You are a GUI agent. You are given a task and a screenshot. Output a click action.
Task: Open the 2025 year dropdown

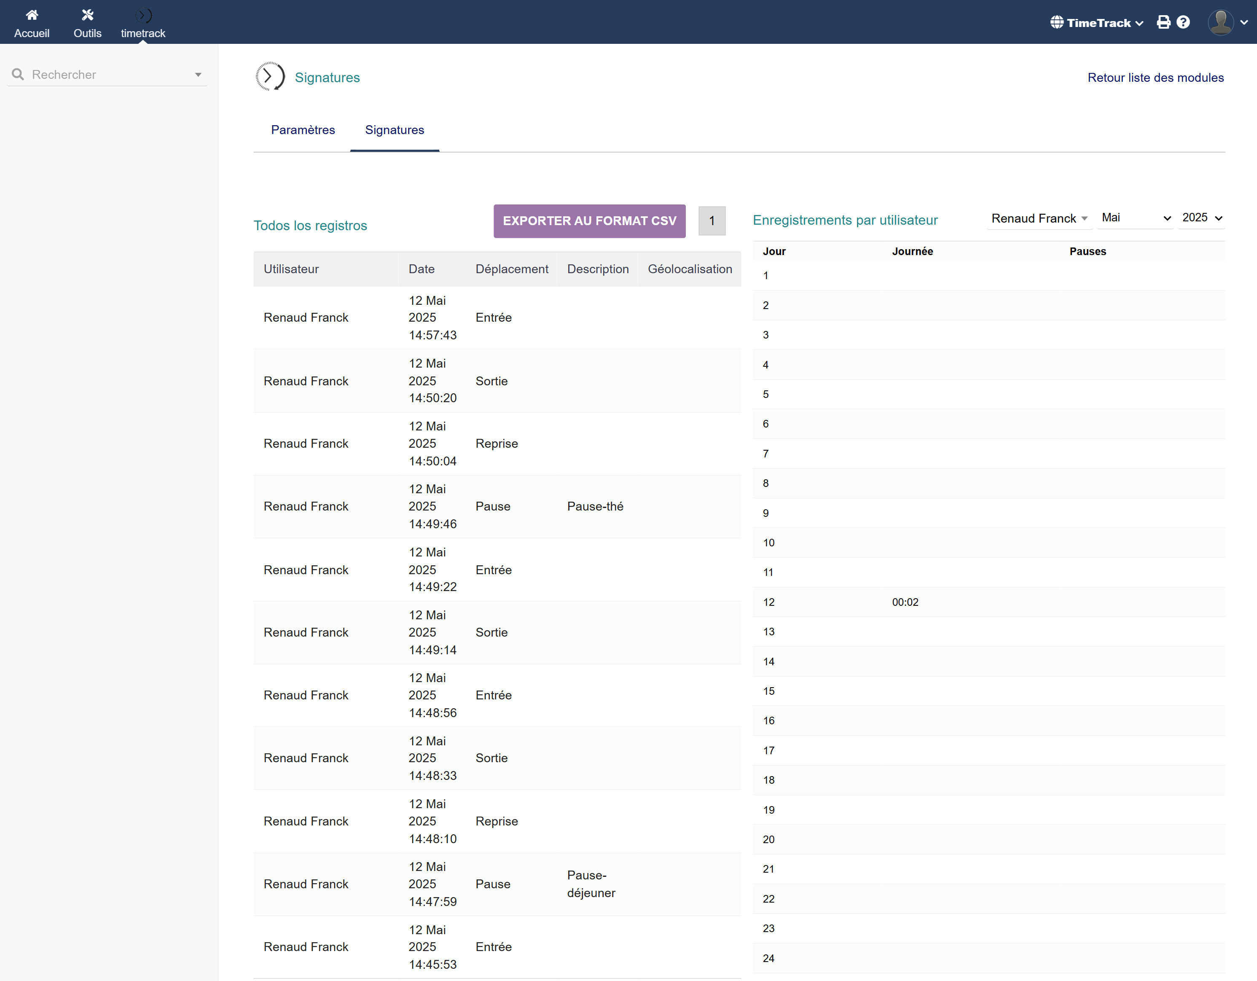(x=1201, y=218)
